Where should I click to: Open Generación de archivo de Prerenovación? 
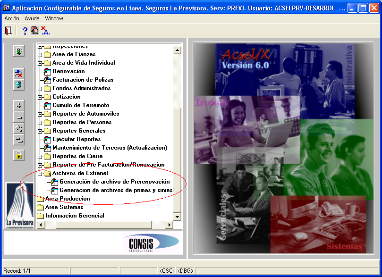click(x=114, y=182)
